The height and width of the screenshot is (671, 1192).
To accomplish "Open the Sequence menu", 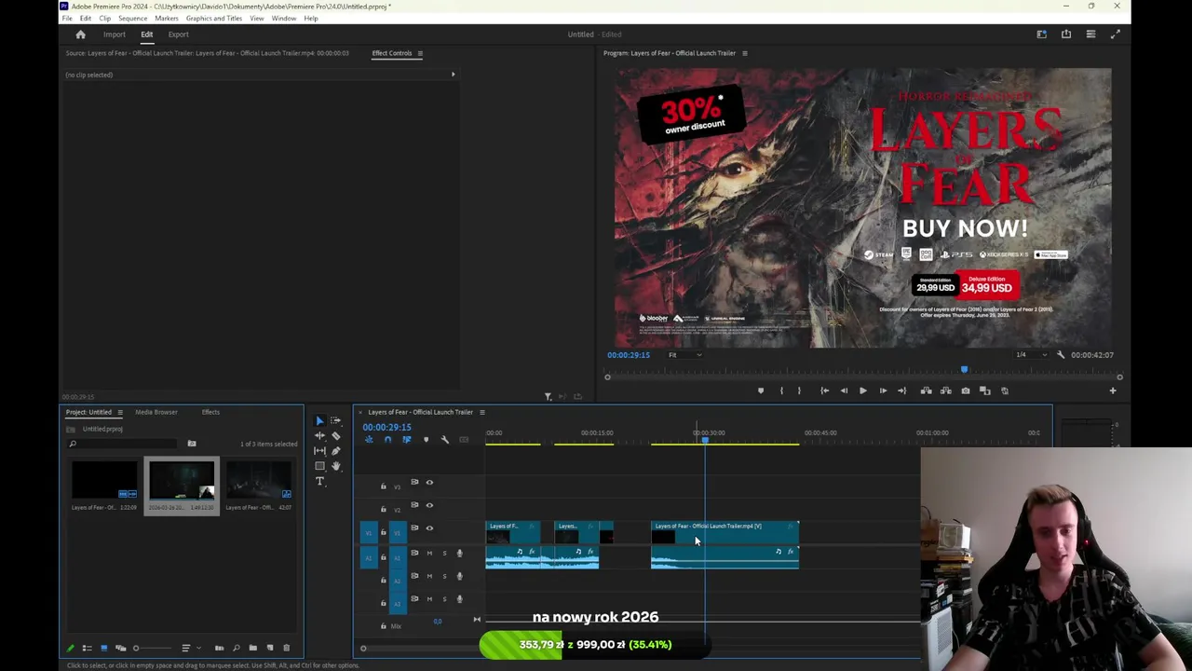I will (132, 19).
